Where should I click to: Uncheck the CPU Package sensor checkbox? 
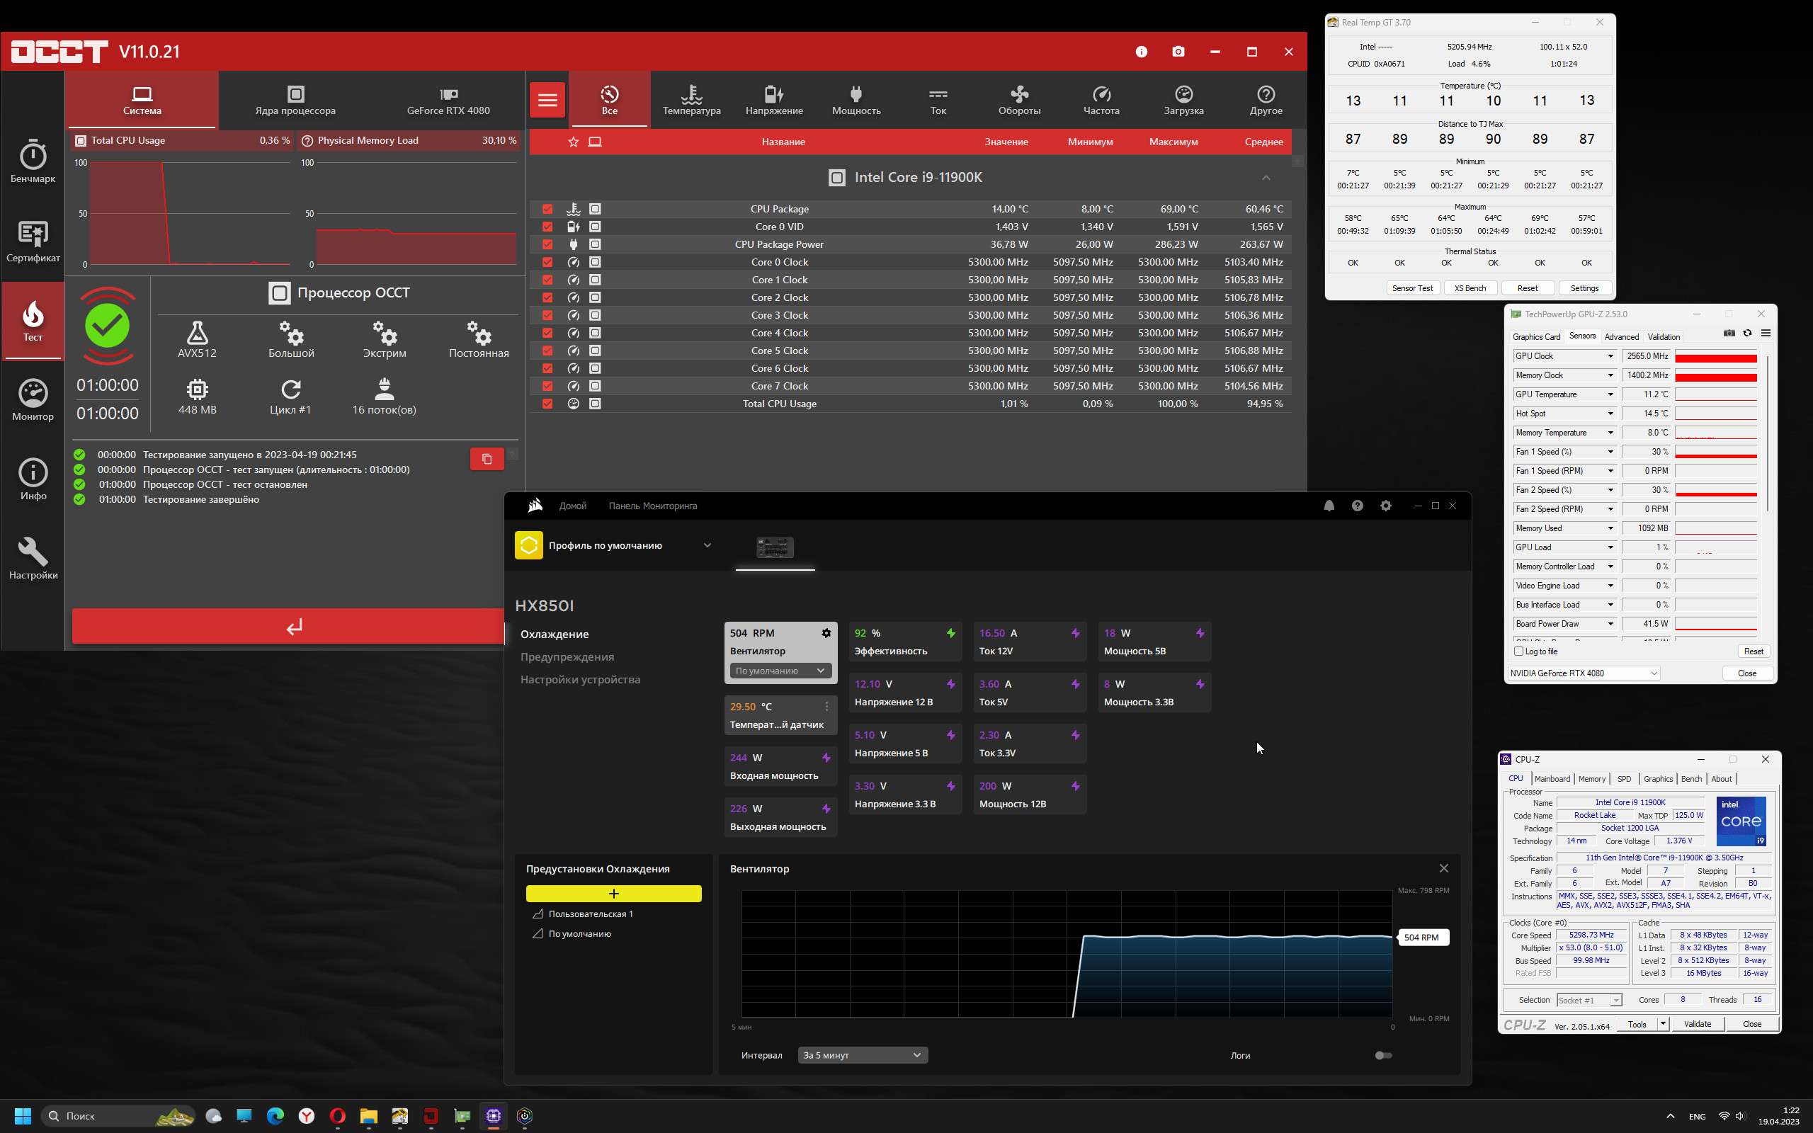point(547,209)
